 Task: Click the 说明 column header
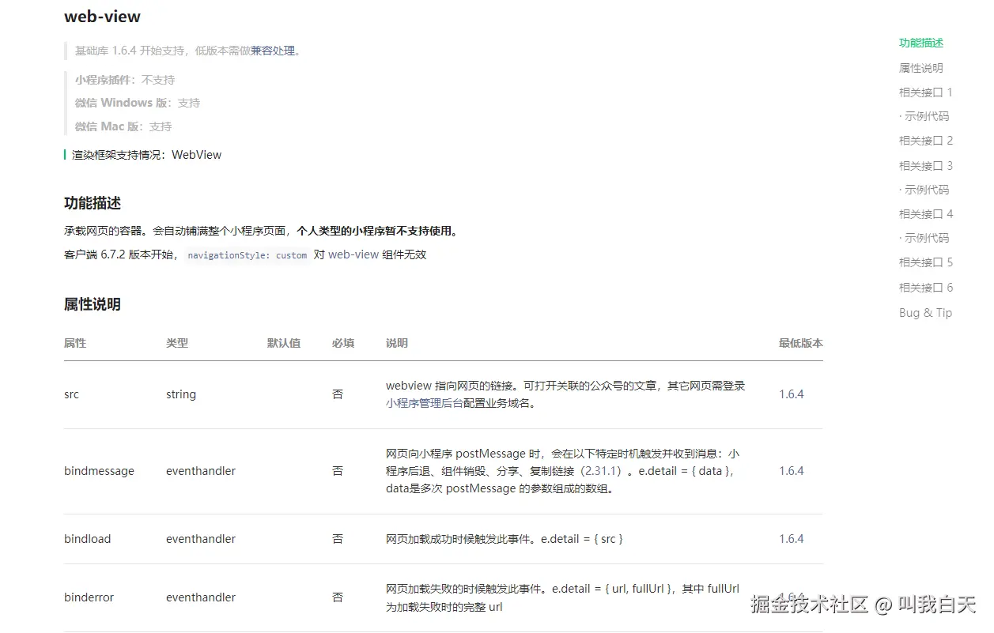(397, 343)
